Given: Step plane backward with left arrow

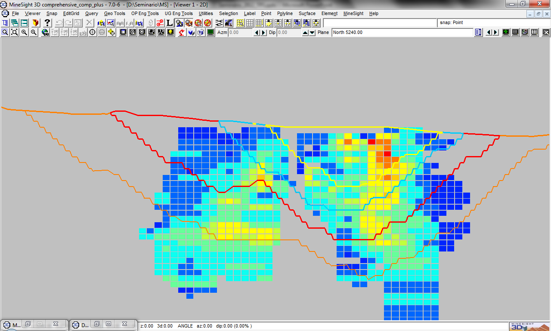Looking at the screenshot, I should (x=489, y=32).
